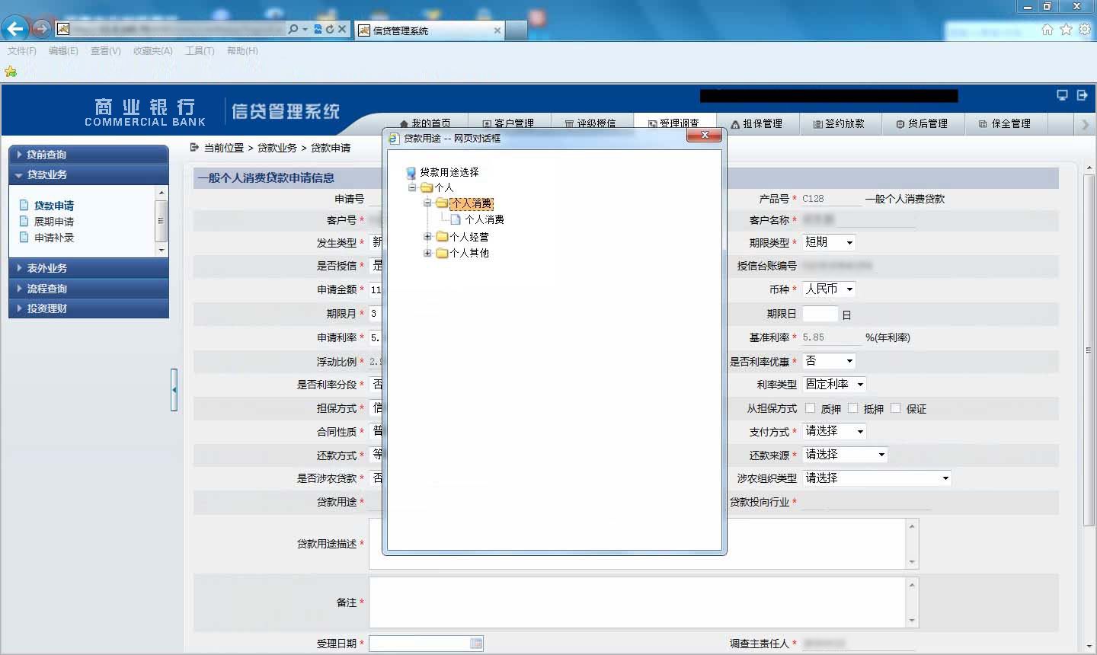The width and height of the screenshot is (1097, 655).
Task: Open the 币种 dropdown showing 人民币
Action: click(830, 289)
